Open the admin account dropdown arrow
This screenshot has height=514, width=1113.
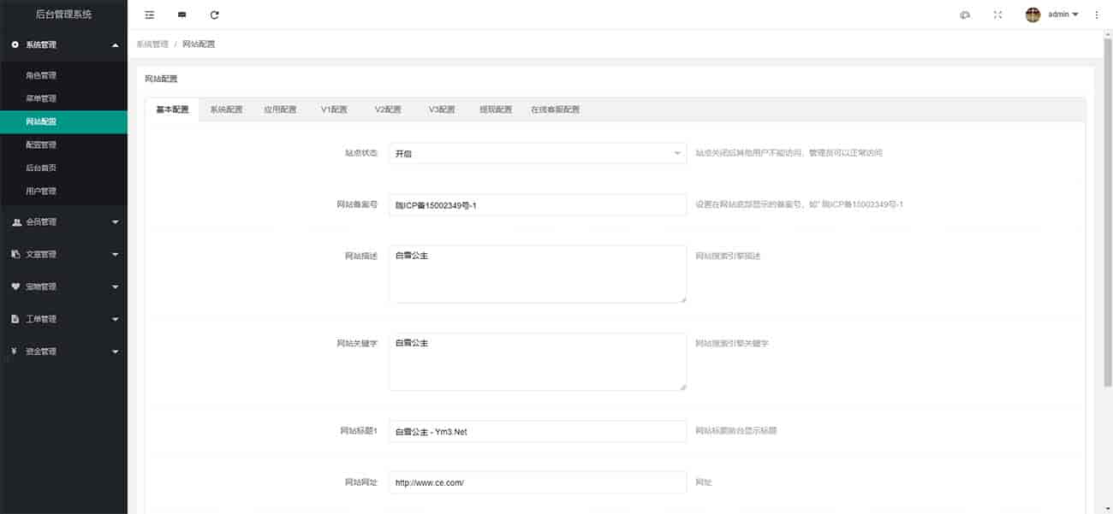point(1075,15)
